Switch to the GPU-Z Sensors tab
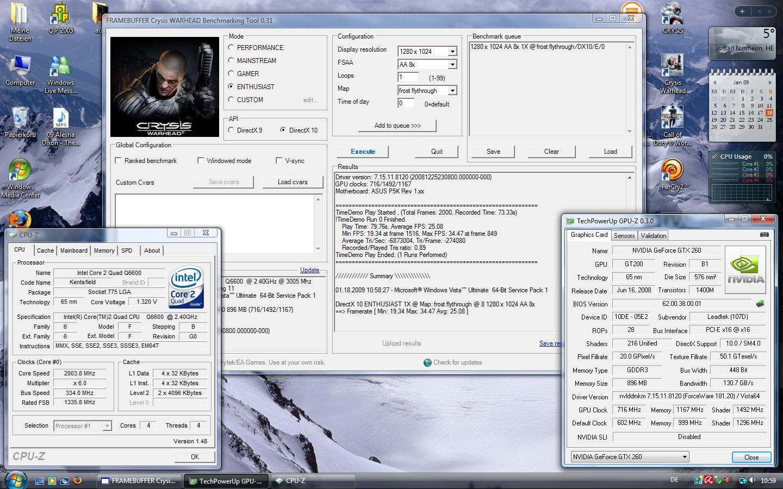This screenshot has height=489, width=783. coord(624,236)
